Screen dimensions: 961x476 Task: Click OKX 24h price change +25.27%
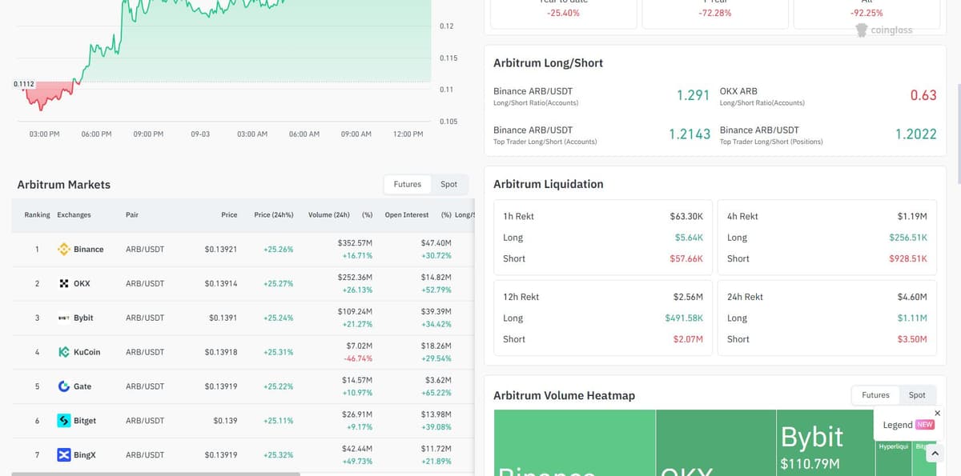[278, 284]
